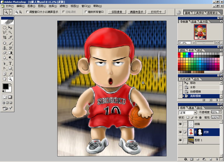
Task: Toggle lock all padlock
Action: point(200,117)
